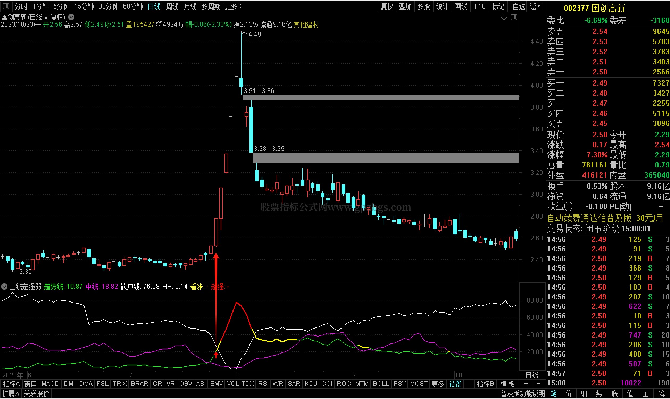Open the 统计 statistics tool
Viewport: 670px width, 399px height.
[x=442, y=6]
